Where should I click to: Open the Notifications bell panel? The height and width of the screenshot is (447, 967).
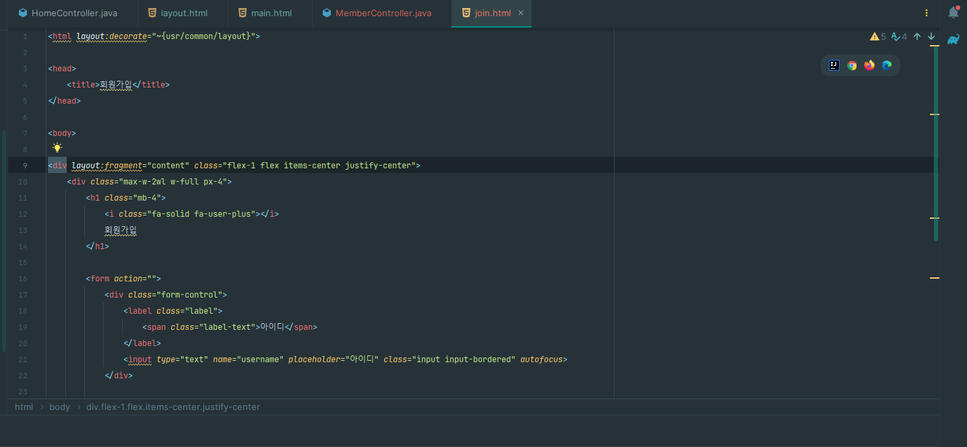(x=954, y=12)
